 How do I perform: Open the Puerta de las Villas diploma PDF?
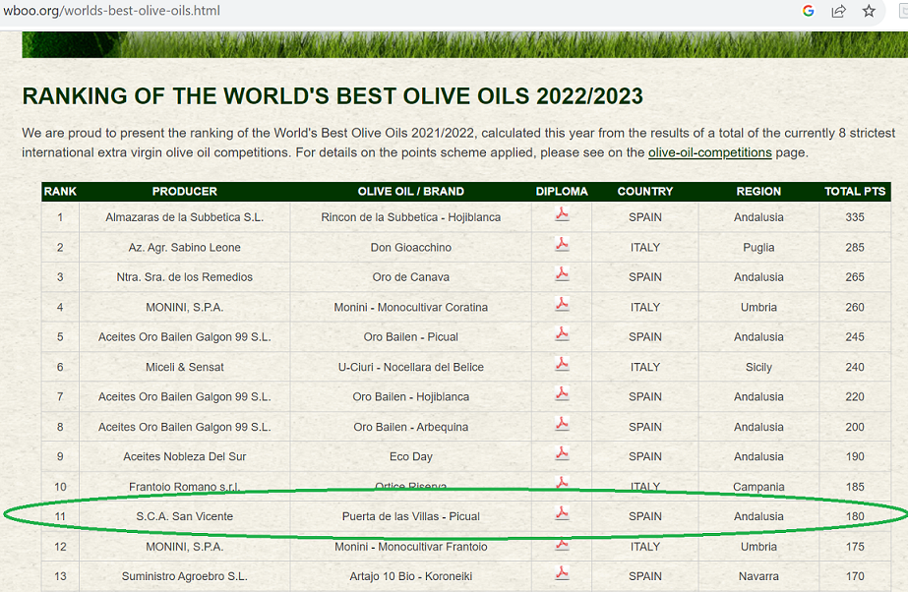click(562, 513)
